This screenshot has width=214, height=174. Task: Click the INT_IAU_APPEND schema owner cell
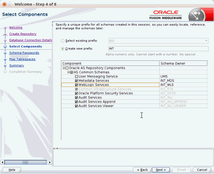pos(183,102)
